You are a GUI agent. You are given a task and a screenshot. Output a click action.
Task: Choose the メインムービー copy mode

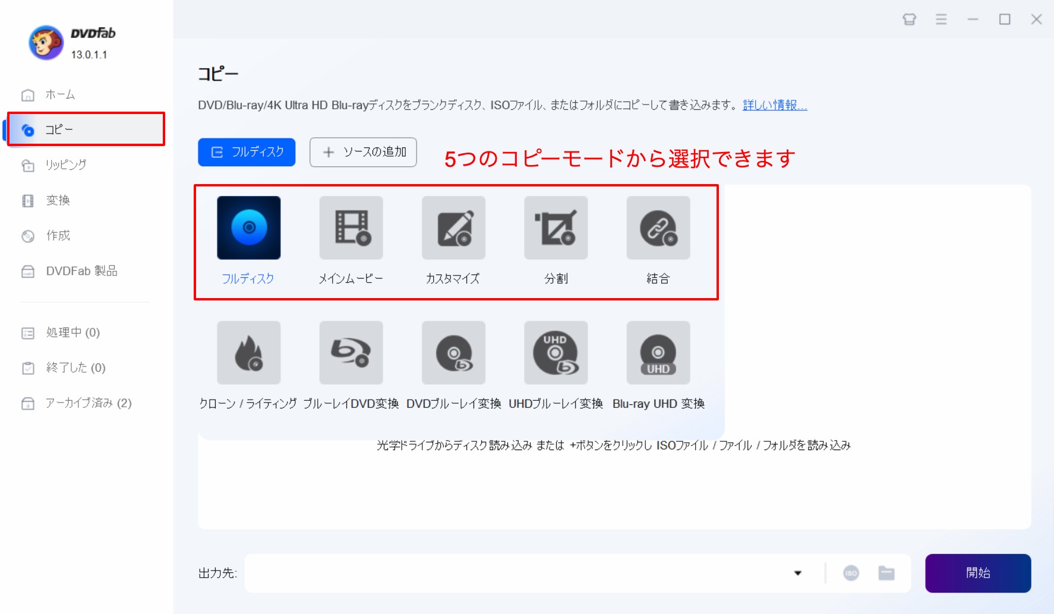pos(351,228)
